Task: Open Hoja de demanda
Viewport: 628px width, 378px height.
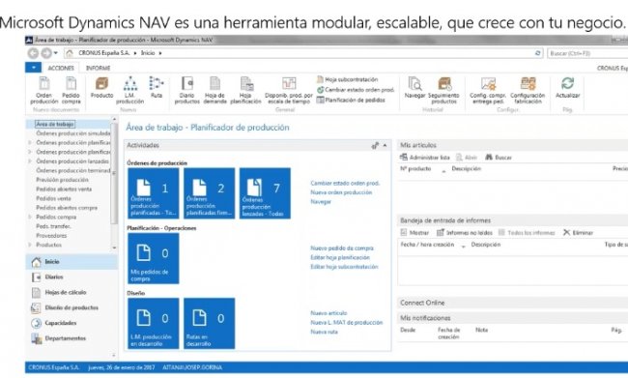Action: [215, 90]
